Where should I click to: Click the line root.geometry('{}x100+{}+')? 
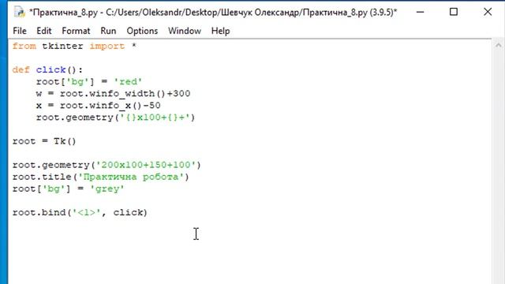click(116, 118)
